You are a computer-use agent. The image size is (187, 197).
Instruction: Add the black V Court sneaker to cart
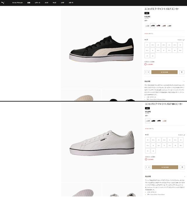165,72
